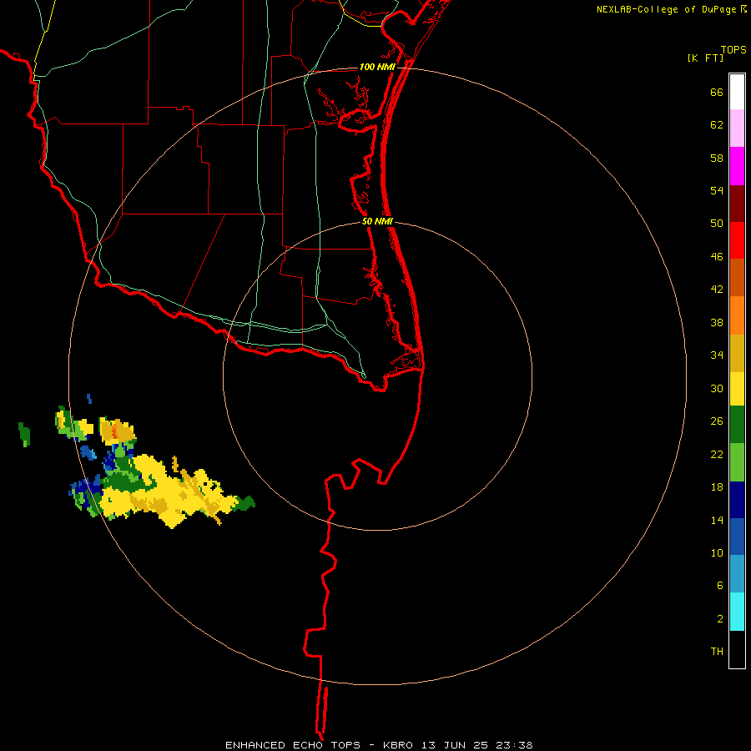Click the '50' legend value label
The image size is (751, 751).
717,224
